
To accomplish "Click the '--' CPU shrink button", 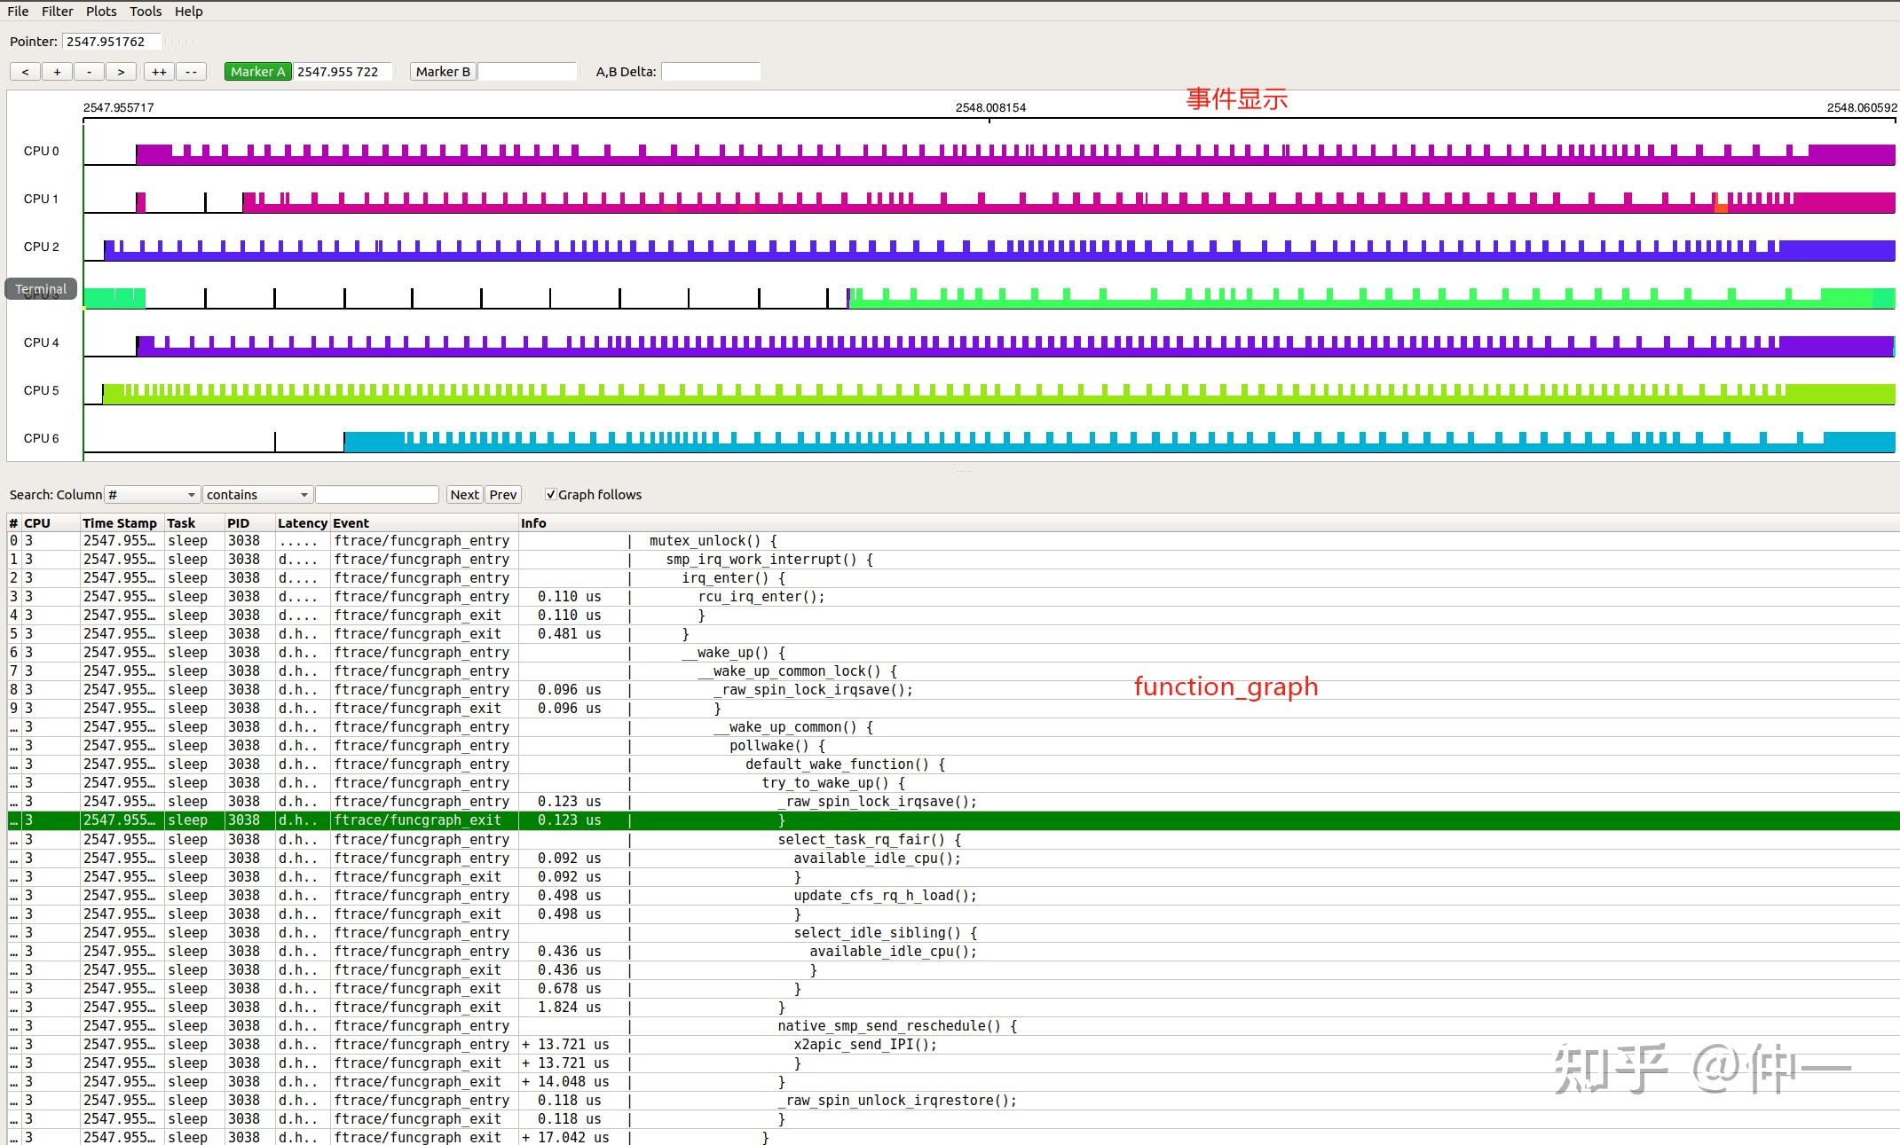I will click(x=191, y=72).
